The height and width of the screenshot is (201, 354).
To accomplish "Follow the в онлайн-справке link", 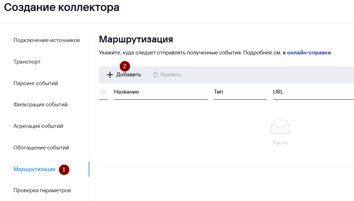I will 307,53.
